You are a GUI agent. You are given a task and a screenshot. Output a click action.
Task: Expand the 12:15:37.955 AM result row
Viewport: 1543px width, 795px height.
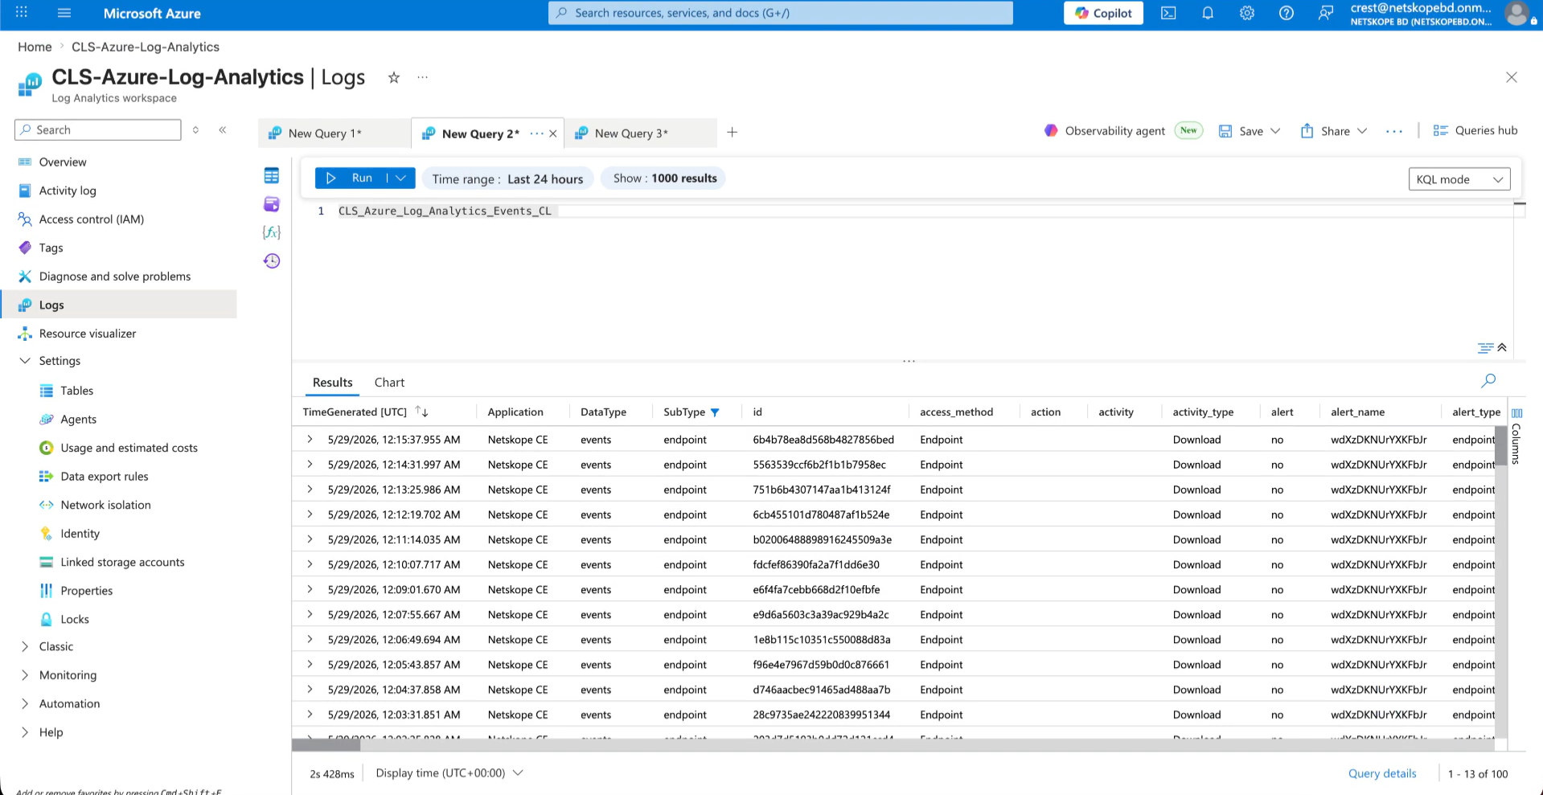310,440
